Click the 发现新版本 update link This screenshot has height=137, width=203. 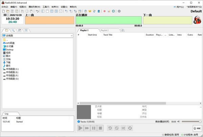195,7
